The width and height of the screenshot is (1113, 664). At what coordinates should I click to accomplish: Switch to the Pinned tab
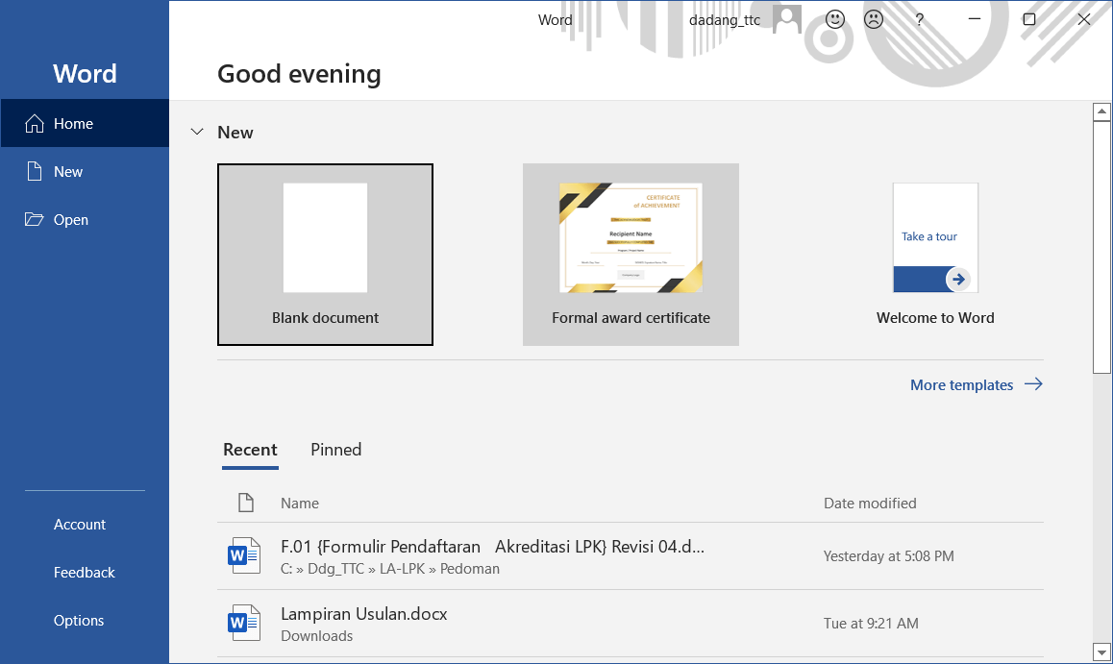336,450
